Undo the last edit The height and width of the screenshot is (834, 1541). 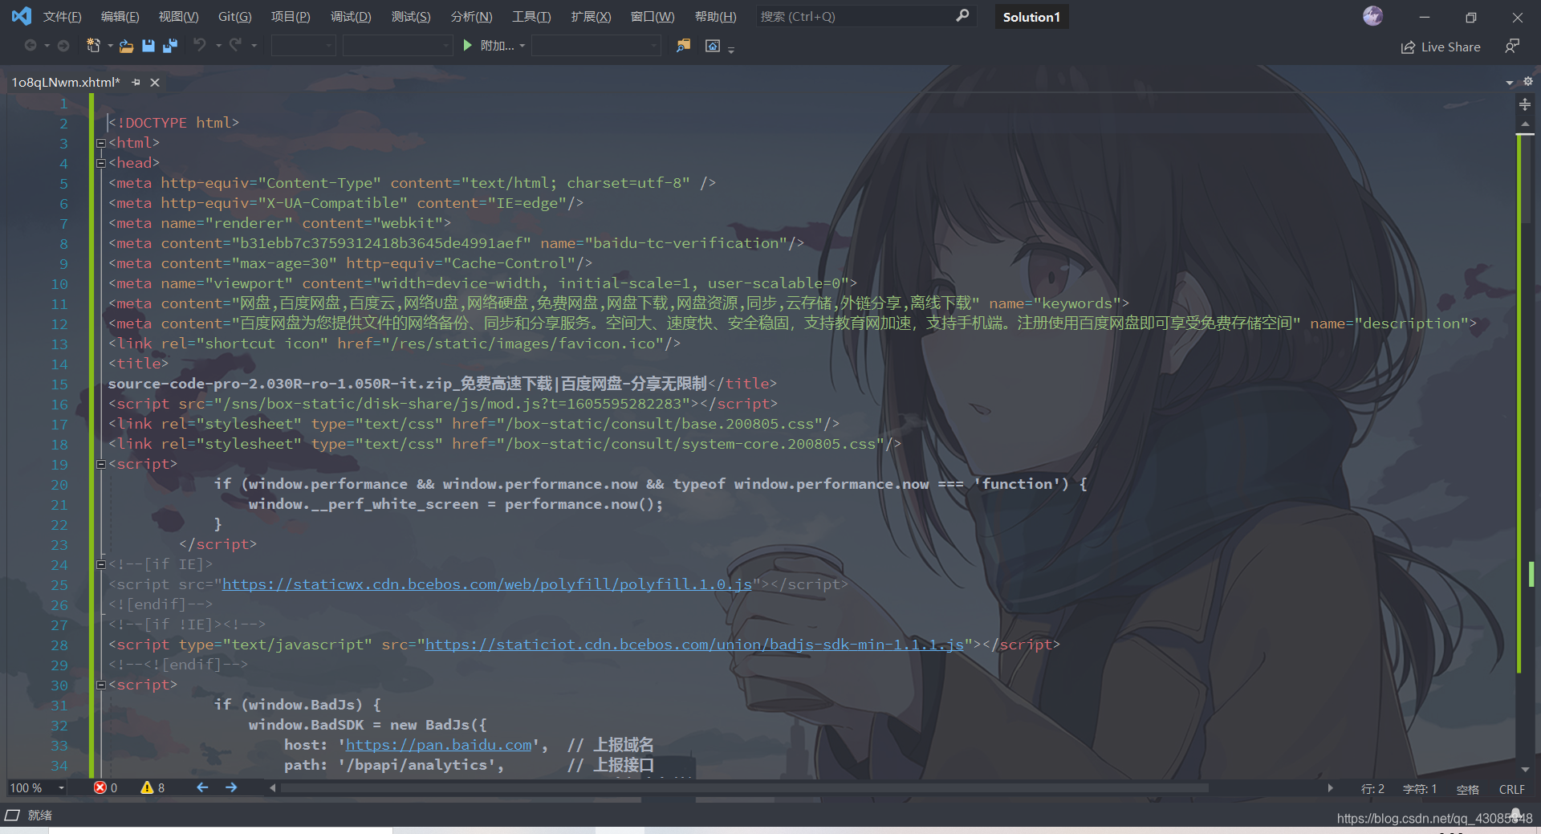pyautogui.click(x=199, y=45)
